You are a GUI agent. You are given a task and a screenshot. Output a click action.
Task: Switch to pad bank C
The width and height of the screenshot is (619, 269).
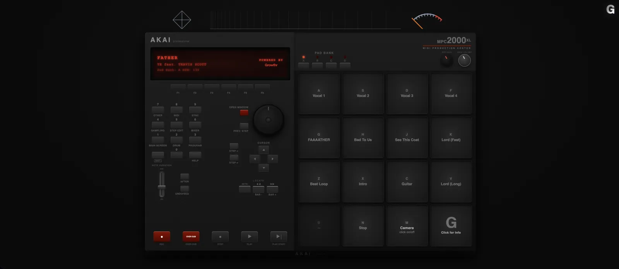pyautogui.click(x=331, y=65)
